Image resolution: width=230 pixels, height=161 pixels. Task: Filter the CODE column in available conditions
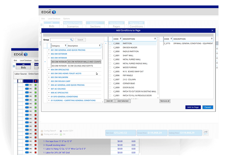pos(120,39)
